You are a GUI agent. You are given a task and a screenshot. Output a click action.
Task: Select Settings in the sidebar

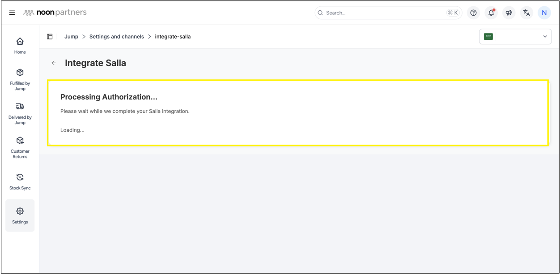pos(20,215)
